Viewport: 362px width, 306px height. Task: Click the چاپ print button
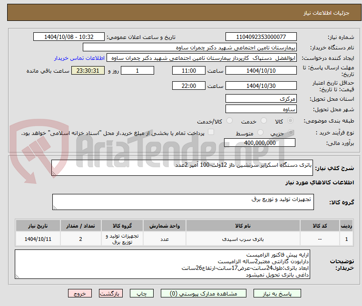tap(142, 293)
